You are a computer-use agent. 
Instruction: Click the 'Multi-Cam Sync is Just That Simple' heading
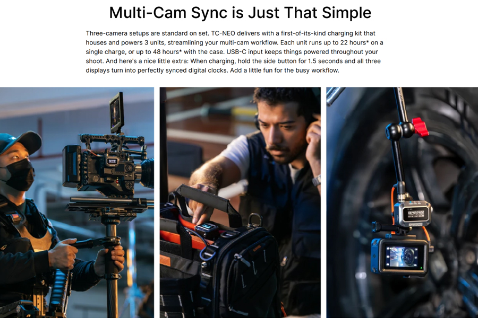tap(240, 13)
